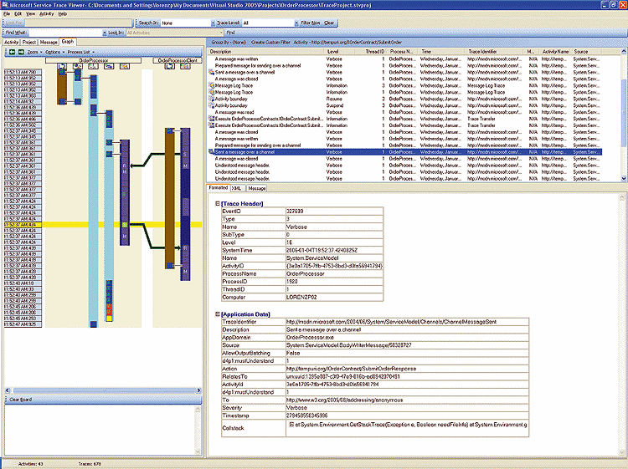
Task: Click the Filter Now button
Action: (x=311, y=23)
